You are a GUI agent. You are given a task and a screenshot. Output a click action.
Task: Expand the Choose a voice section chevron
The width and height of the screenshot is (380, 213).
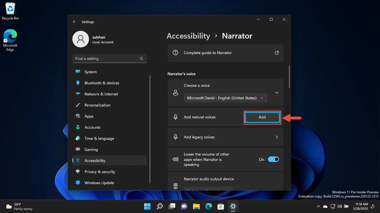tap(277, 93)
